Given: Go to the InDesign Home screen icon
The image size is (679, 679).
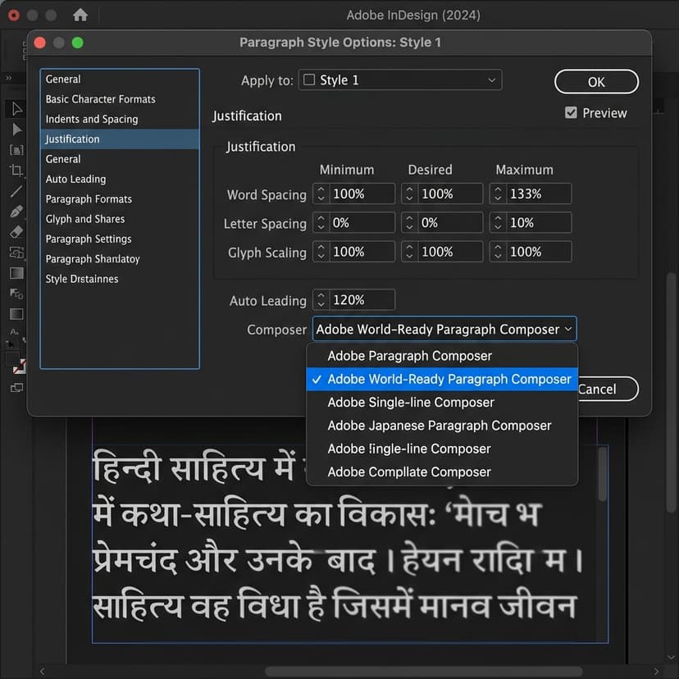Looking at the screenshot, I should tap(80, 15).
